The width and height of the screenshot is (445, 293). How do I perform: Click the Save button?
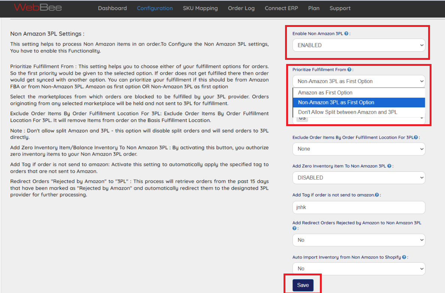[303, 285]
